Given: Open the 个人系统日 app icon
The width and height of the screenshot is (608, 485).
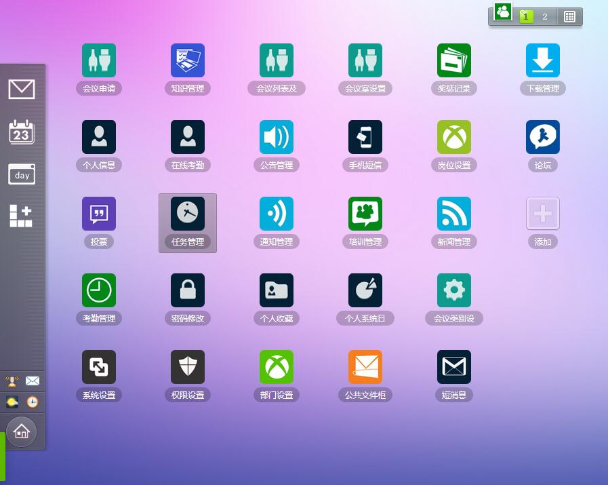Looking at the screenshot, I should coord(365,290).
